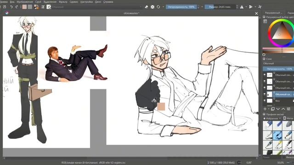Select the topmost Обычный layer row
Image resolution: width=294 pixels, height=165 pixels.
(x=278, y=75)
